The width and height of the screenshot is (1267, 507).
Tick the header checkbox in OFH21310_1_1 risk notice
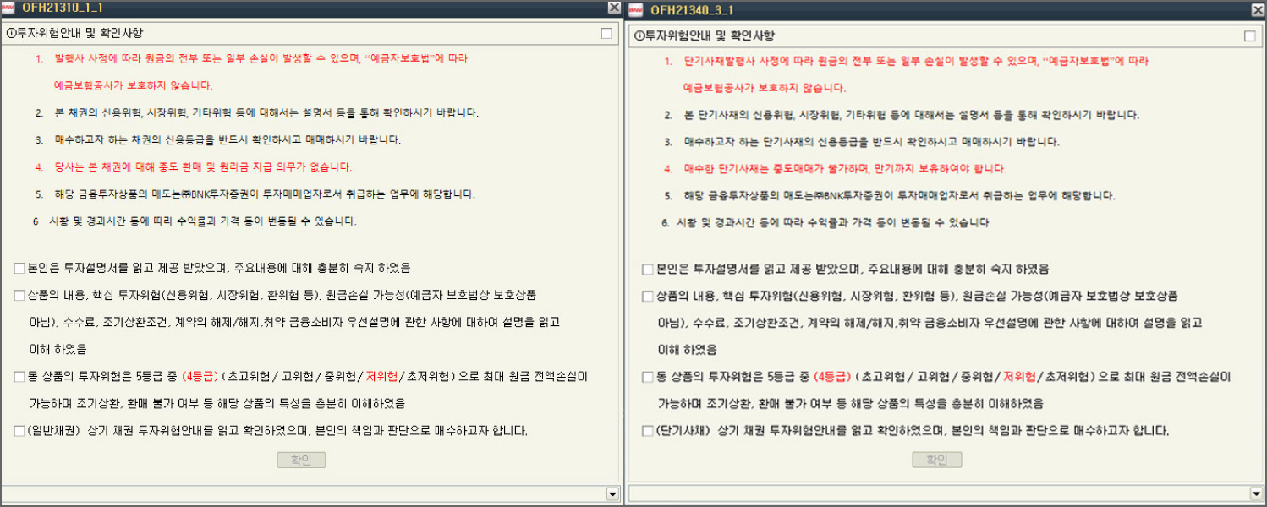[x=606, y=34]
